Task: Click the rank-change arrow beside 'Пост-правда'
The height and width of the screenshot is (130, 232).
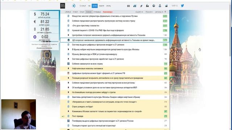Action: coord(63,116)
